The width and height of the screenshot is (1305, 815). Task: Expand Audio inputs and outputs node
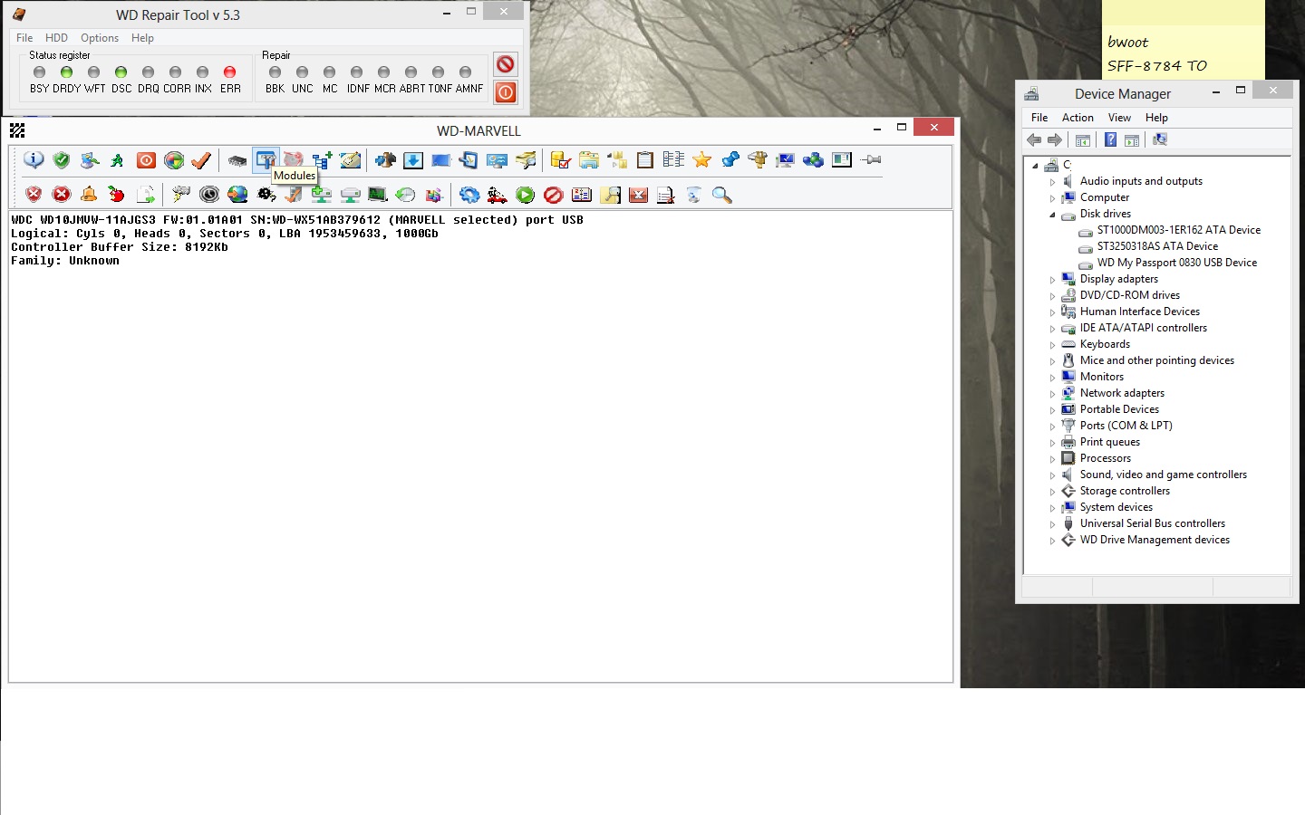point(1052,182)
